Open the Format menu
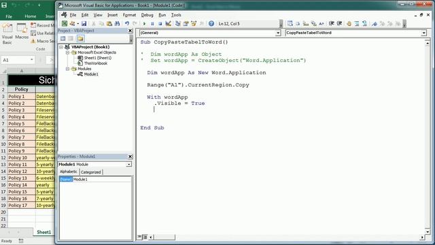Viewport: 435px width, 245px height. pyautogui.click(x=129, y=15)
